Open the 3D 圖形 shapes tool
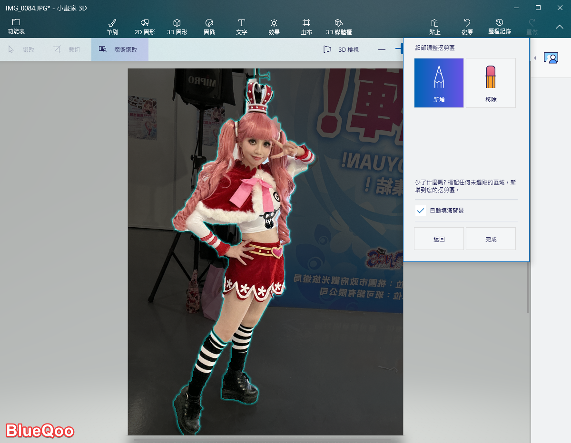 pos(177,27)
